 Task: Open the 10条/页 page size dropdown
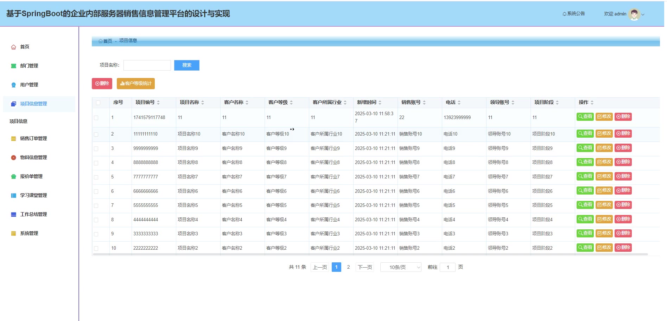(401, 267)
